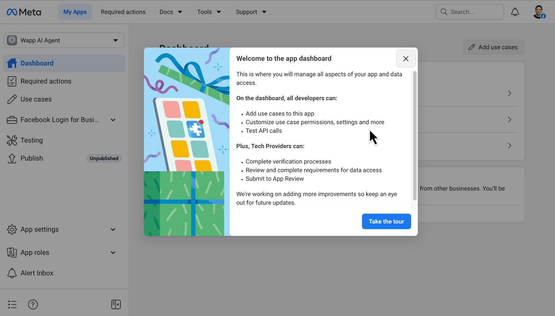Click the Alert Inbox bell icon
This screenshot has width=555, height=316.
[x=12, y=273]
